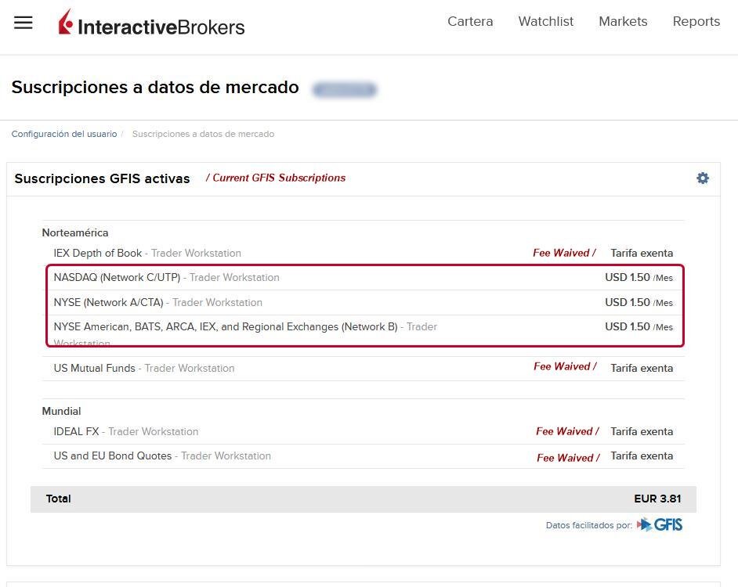Click the current page breadcrumb 'Suscripciones a datos de mercado'
The width and height of the screenshot is (738, 587).
pyautogui.click(x=204, y=134)
